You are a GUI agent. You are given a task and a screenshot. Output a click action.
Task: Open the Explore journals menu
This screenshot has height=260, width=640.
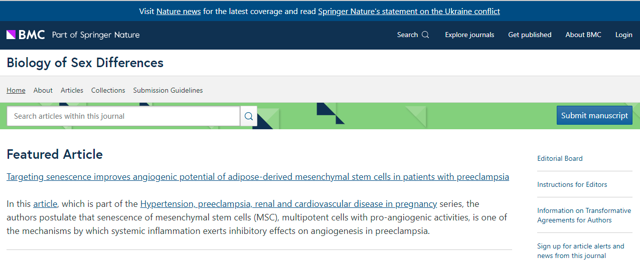(469, 35)
